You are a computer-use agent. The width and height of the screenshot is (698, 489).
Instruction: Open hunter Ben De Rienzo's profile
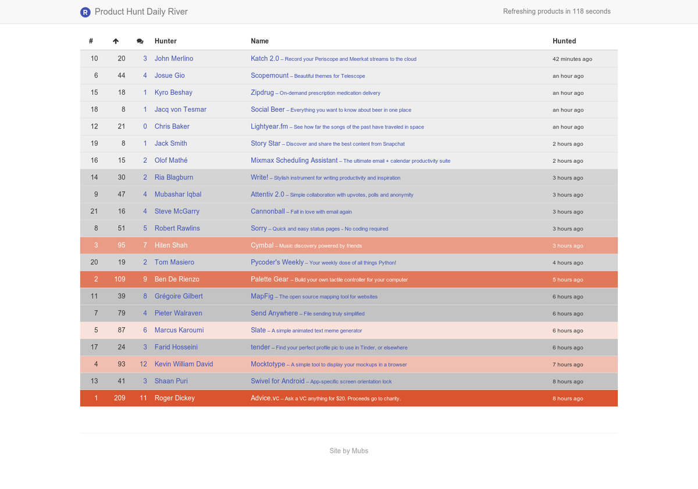[x=177, y=279]
